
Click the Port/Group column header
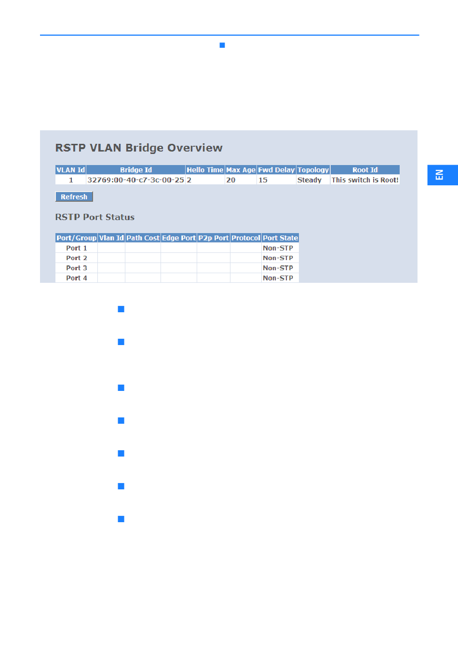click(77, 238)
